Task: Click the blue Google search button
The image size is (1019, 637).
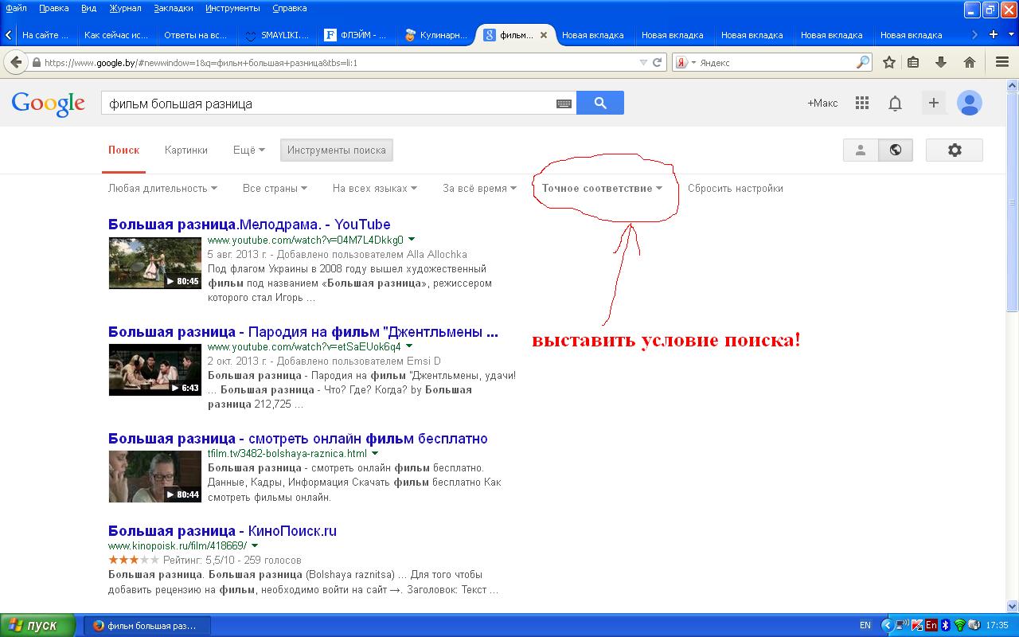Action: [x=600, y=103]
